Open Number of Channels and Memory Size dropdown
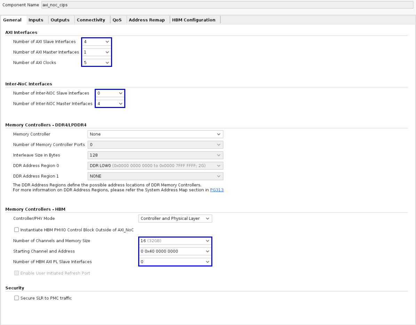 pyautogui.click(x=175, y=241)
